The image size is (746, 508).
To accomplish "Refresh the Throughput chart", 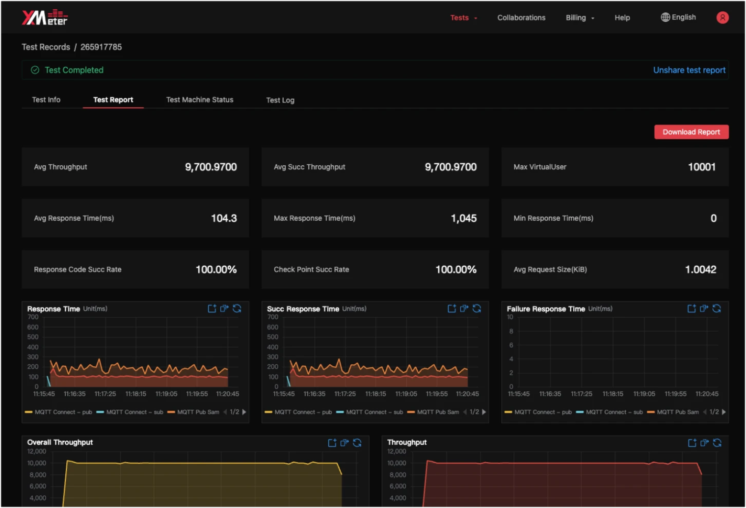I will (717, 443).
